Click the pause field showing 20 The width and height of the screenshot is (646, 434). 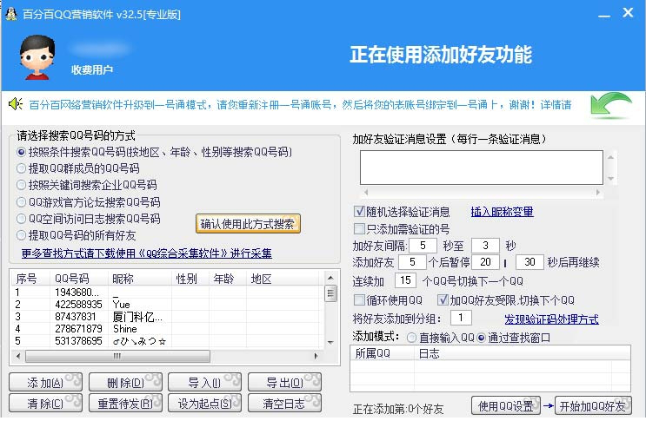point(486,262)
